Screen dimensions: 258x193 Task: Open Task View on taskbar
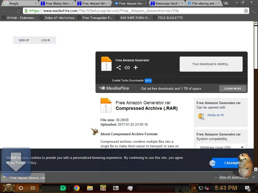coord(33,188)
